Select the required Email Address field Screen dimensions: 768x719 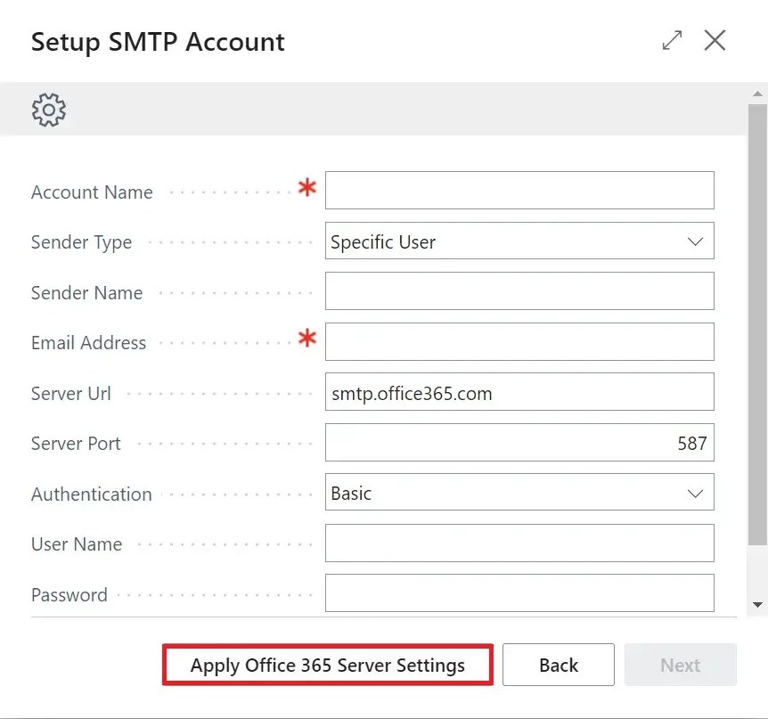pos(519,341)
